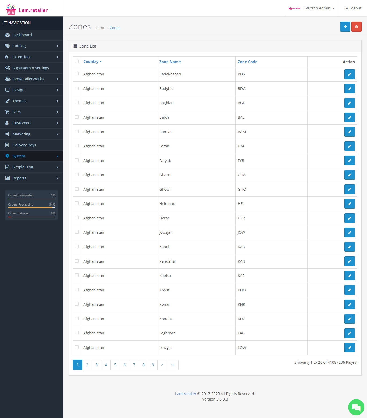
Task: Expand the IamRetailerWorks menu
Action: tap(31, 79)
